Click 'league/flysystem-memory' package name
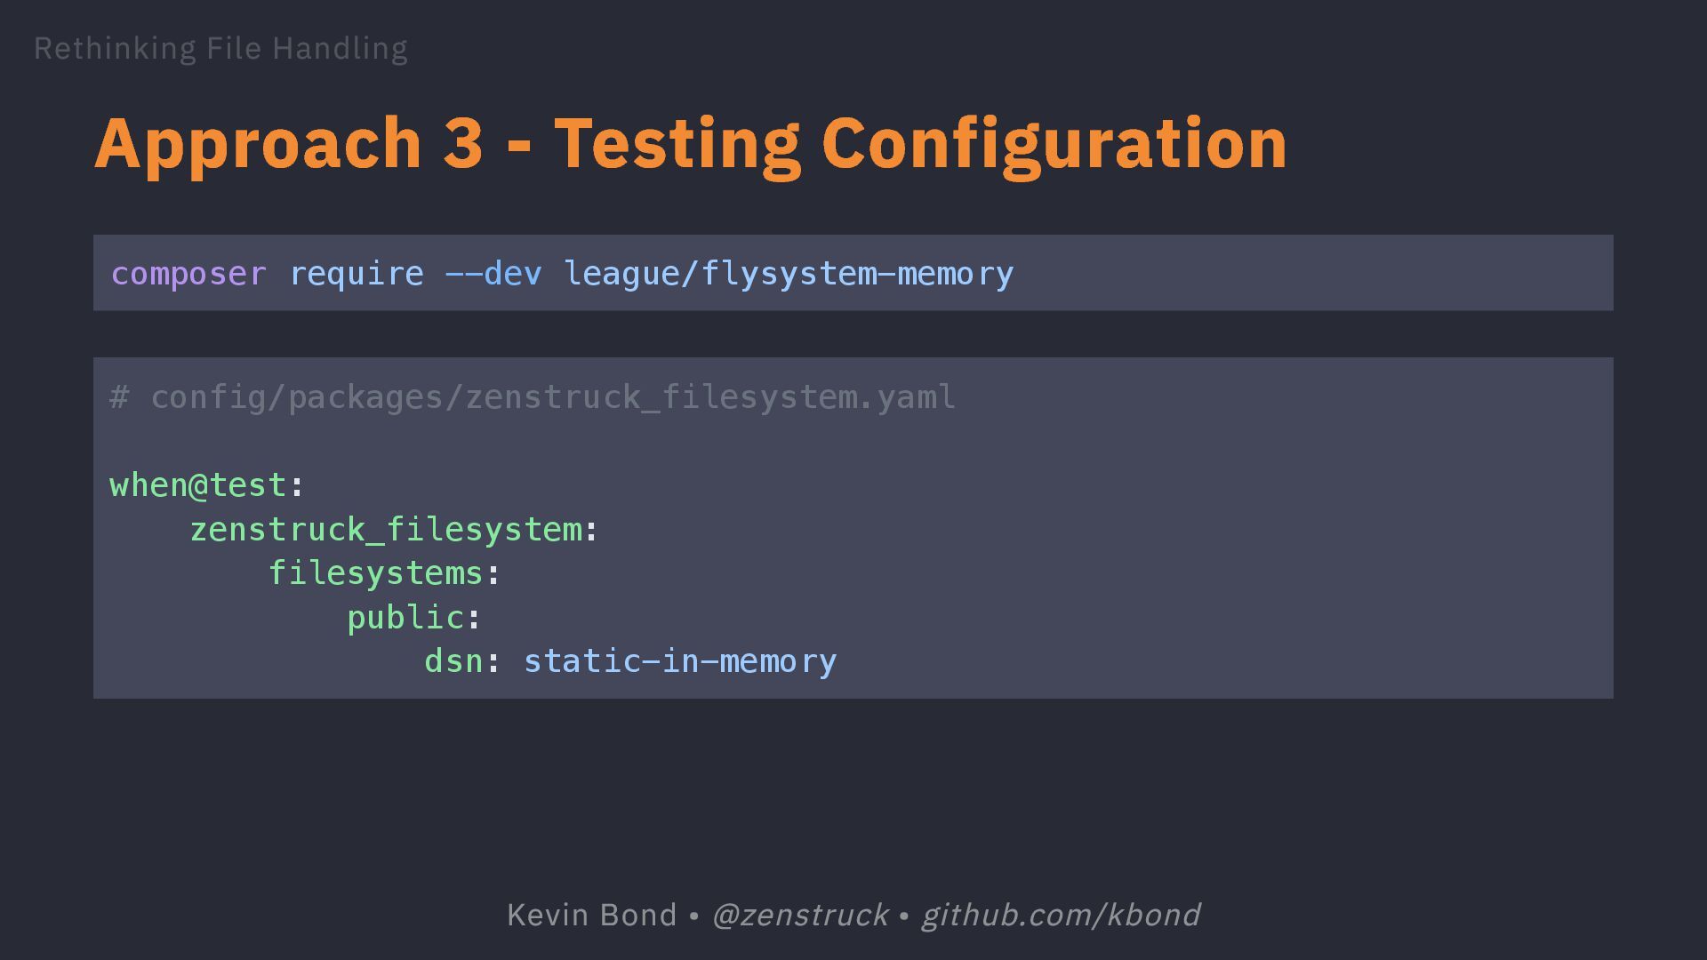Image resolution: width=1707 pixels, height=960 pixels. [789, 274]
